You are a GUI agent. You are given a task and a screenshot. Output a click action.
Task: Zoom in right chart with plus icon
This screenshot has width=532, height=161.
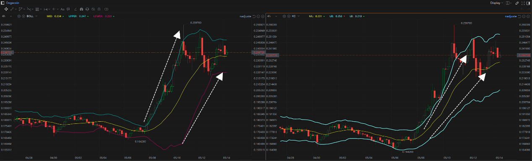[x=528, y=16]
